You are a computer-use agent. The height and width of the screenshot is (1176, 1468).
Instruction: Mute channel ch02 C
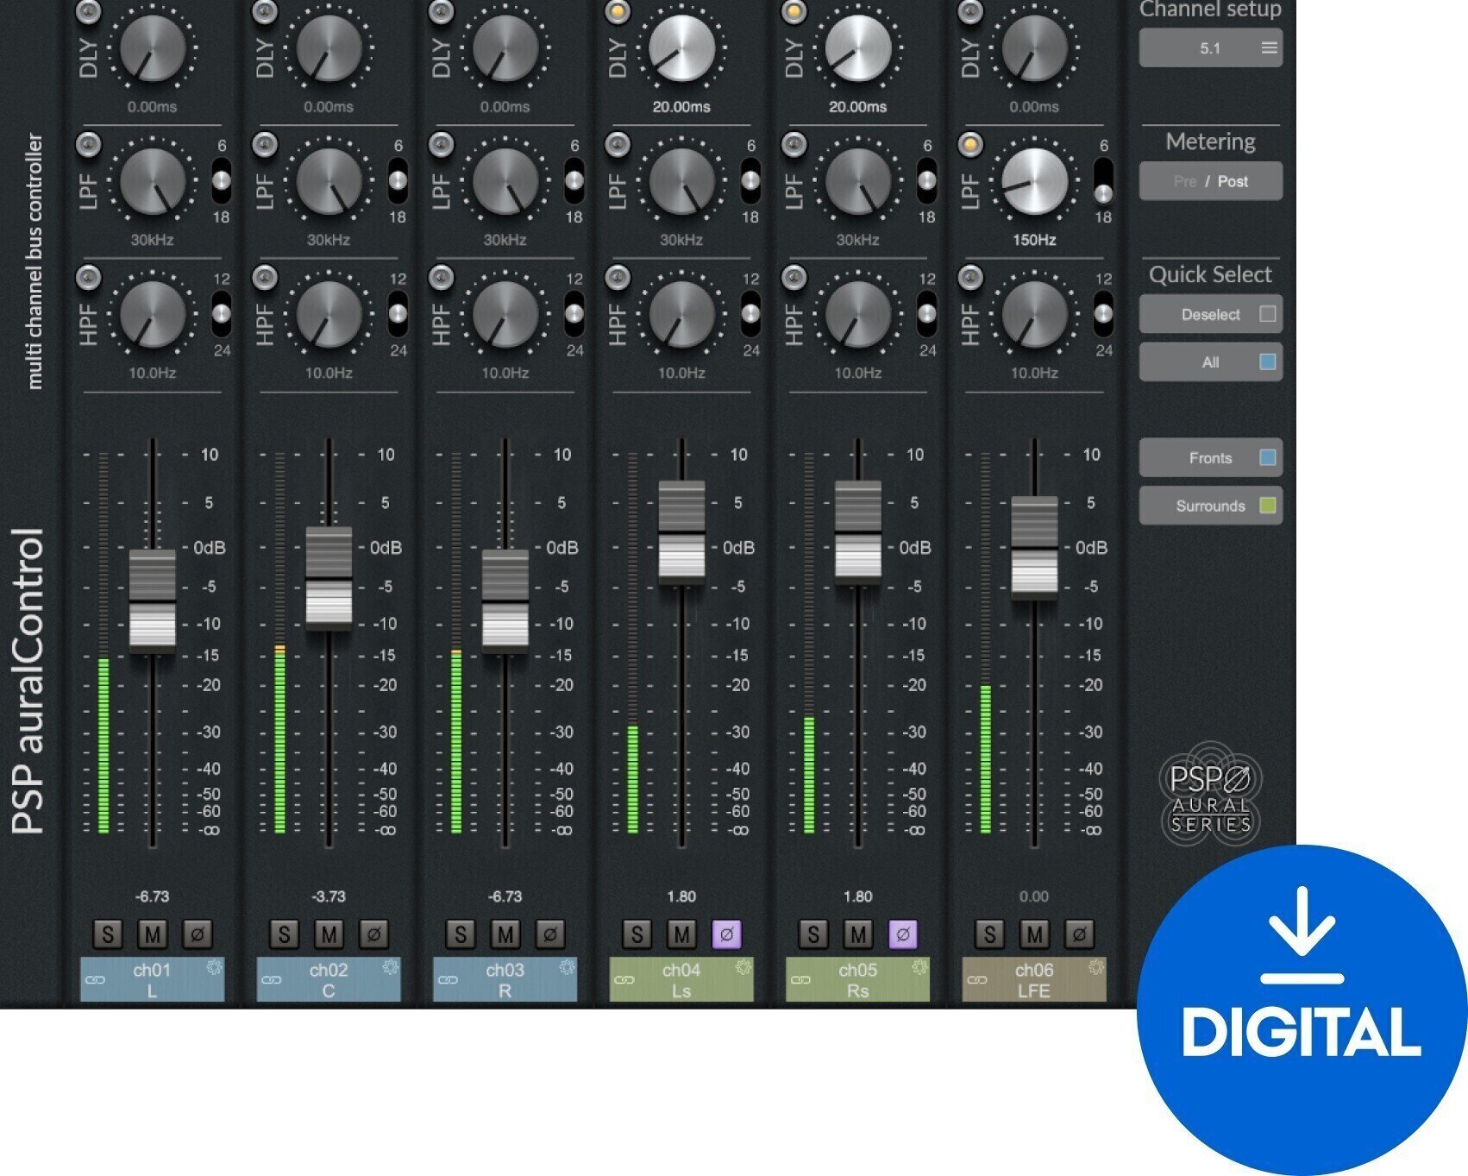[329, 934]
